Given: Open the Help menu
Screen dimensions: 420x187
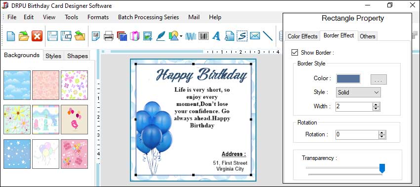Looking at the screenshot, I should tap(215, 17).
